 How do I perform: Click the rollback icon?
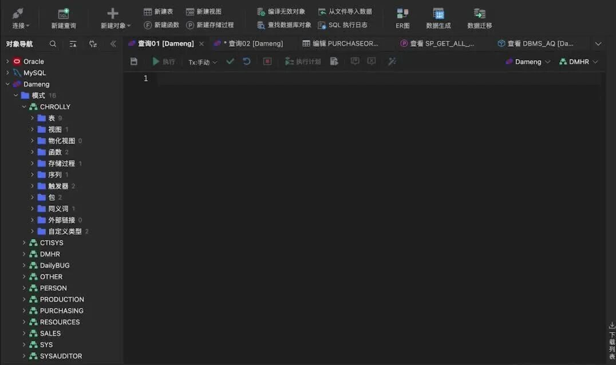click(247, 61)
